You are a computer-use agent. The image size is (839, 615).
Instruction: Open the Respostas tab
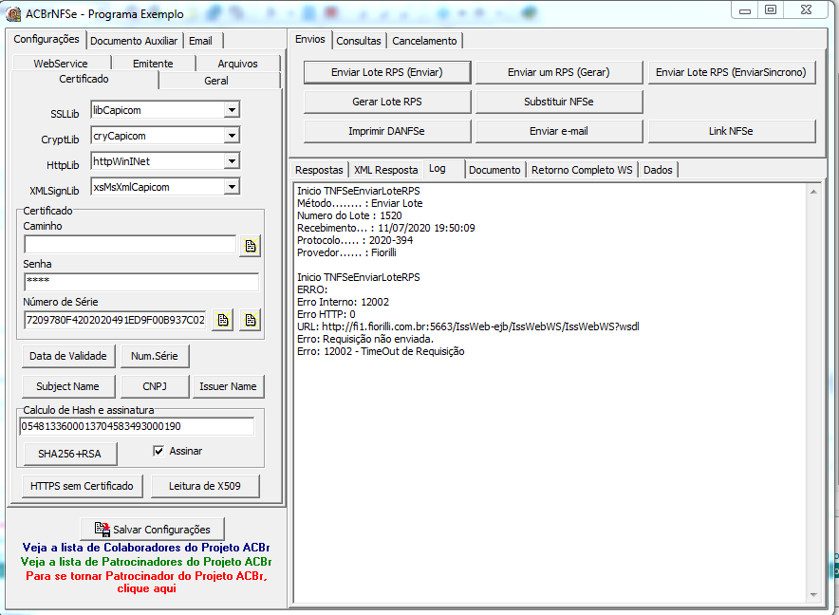[x=319, y=170]
